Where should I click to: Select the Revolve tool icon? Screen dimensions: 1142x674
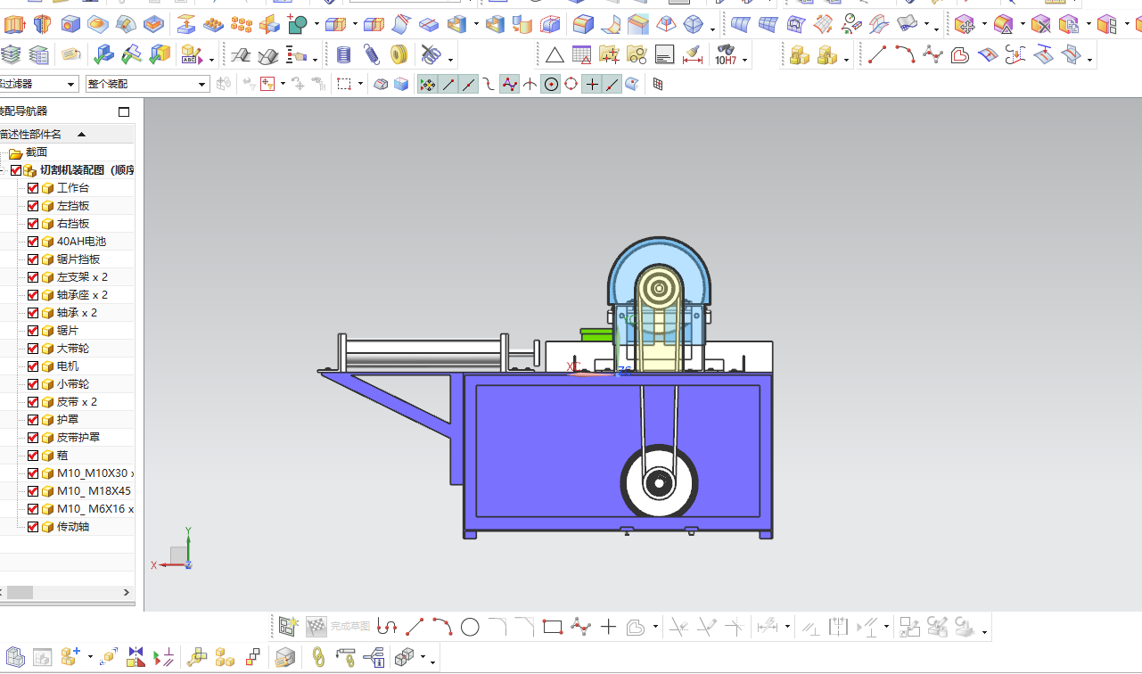(x=42, y=24)
